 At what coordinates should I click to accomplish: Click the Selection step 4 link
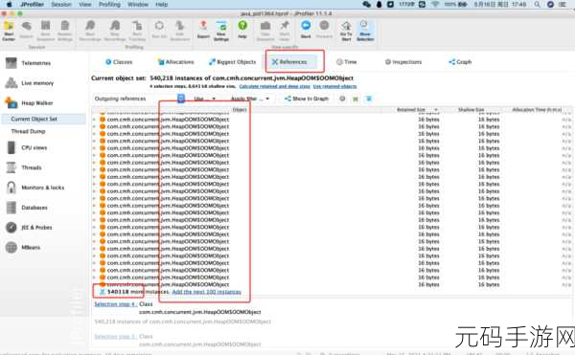115,303
